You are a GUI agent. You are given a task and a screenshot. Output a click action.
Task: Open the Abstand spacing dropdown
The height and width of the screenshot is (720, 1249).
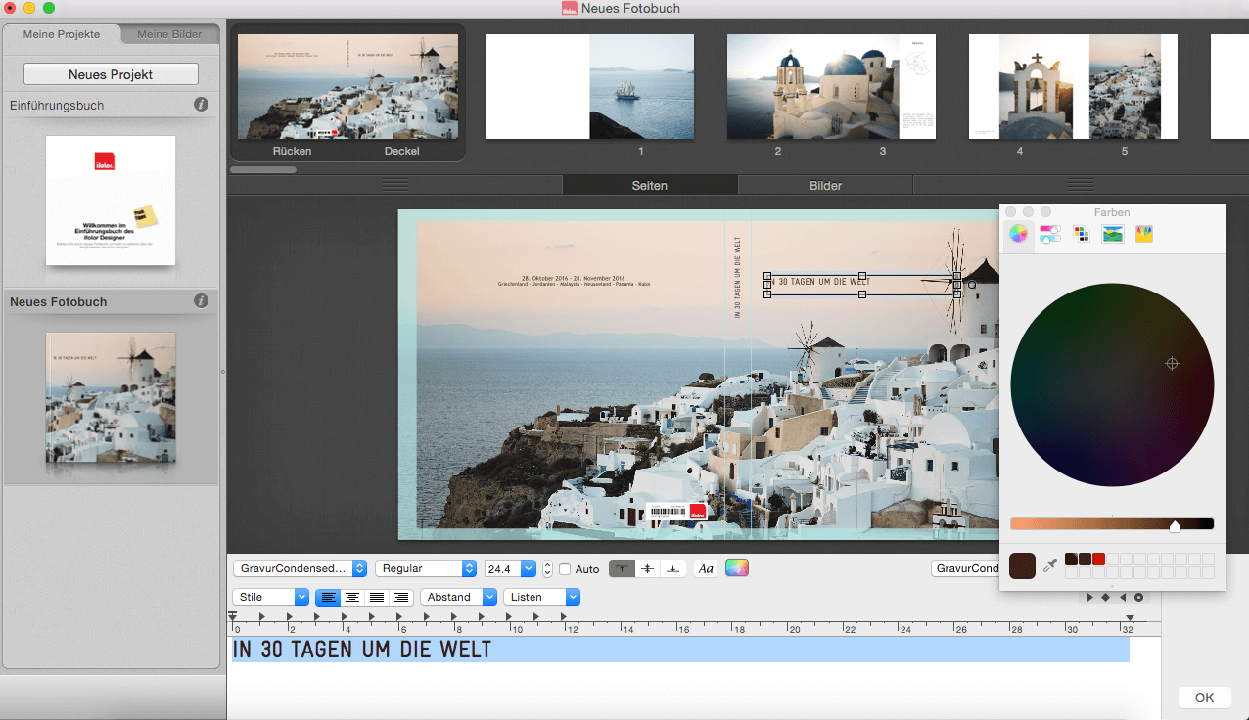[x=458, y=597]
